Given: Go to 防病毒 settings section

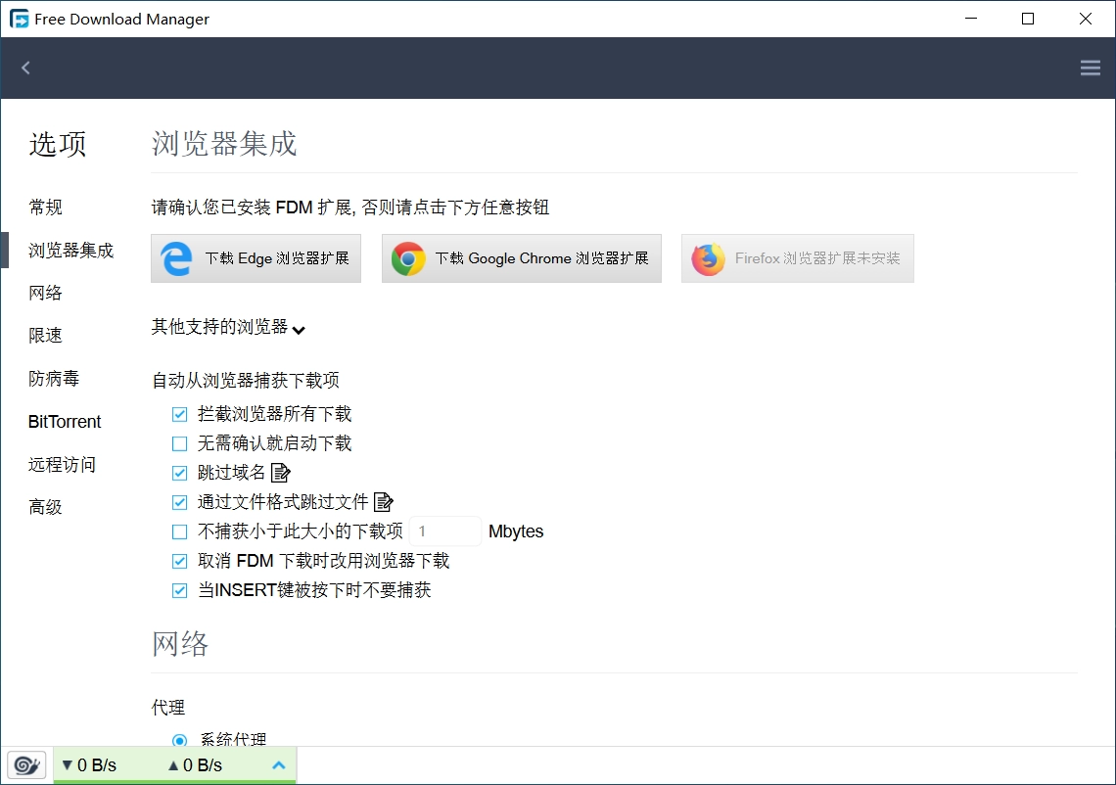Looking at the screenshot, I should pos(54,379).
